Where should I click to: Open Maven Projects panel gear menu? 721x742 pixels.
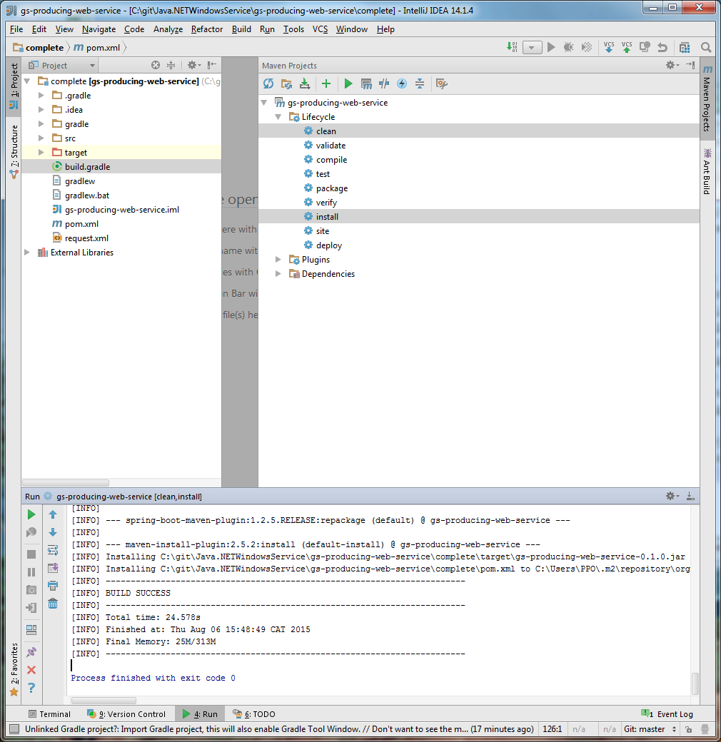(672, 66)
